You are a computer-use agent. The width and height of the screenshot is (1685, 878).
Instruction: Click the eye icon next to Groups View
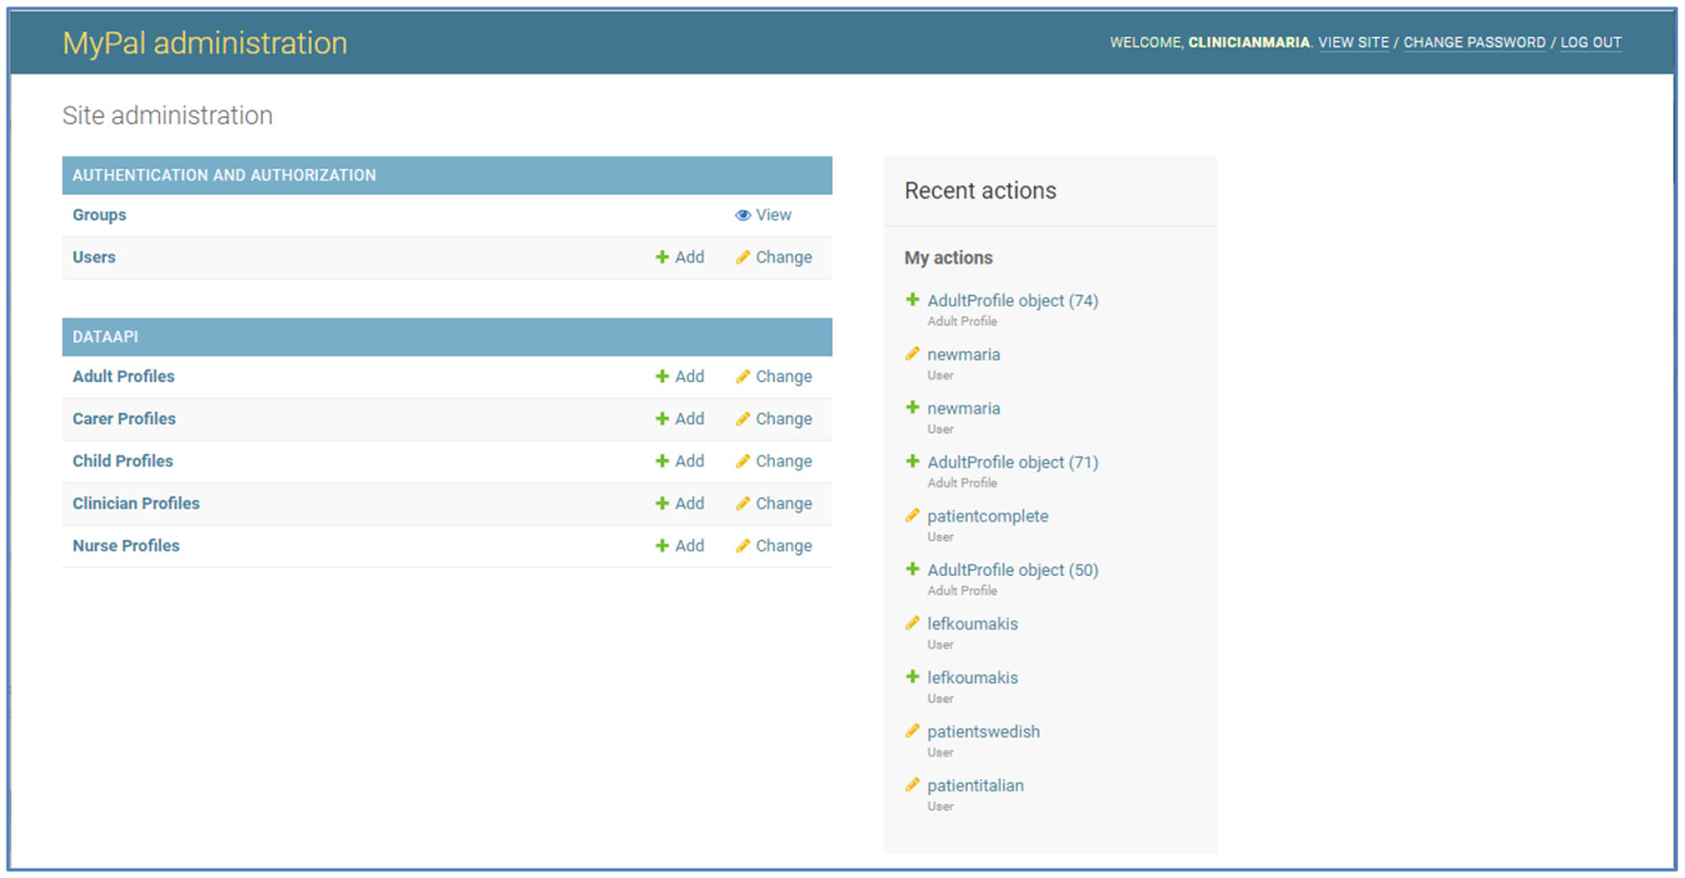click(743, 216)
